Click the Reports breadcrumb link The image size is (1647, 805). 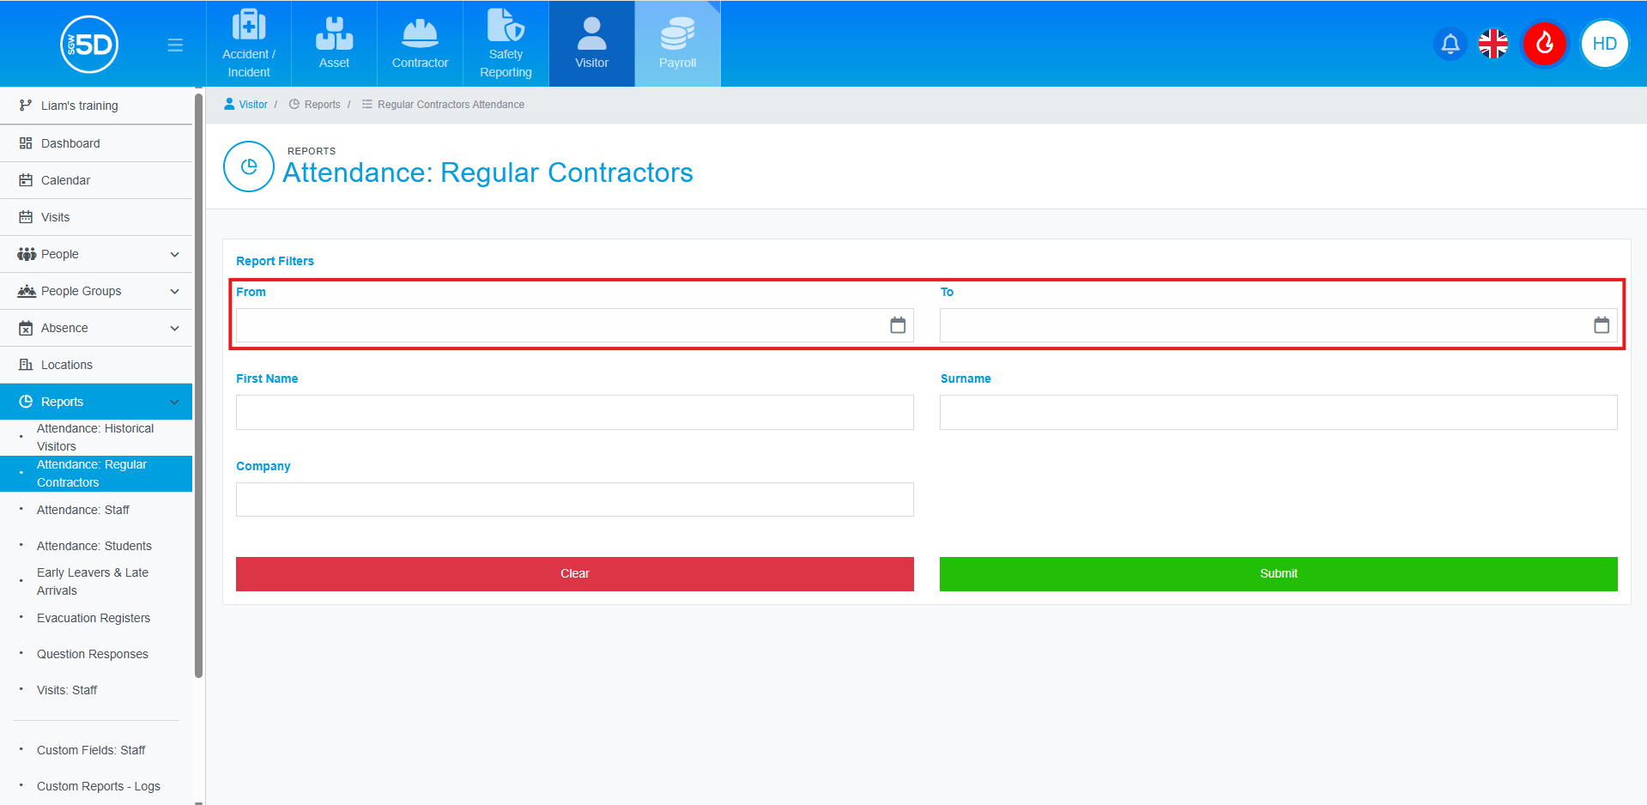click(315, 105)
